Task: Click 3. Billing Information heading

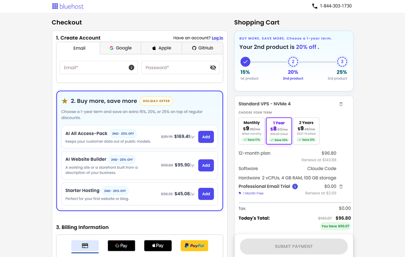Action: [x=82, y=227]
